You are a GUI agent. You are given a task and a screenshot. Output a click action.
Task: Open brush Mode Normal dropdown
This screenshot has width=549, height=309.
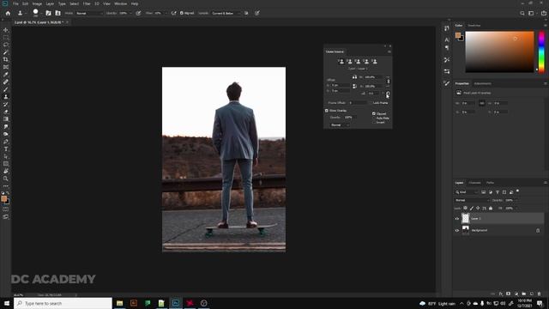pos(89,14)
